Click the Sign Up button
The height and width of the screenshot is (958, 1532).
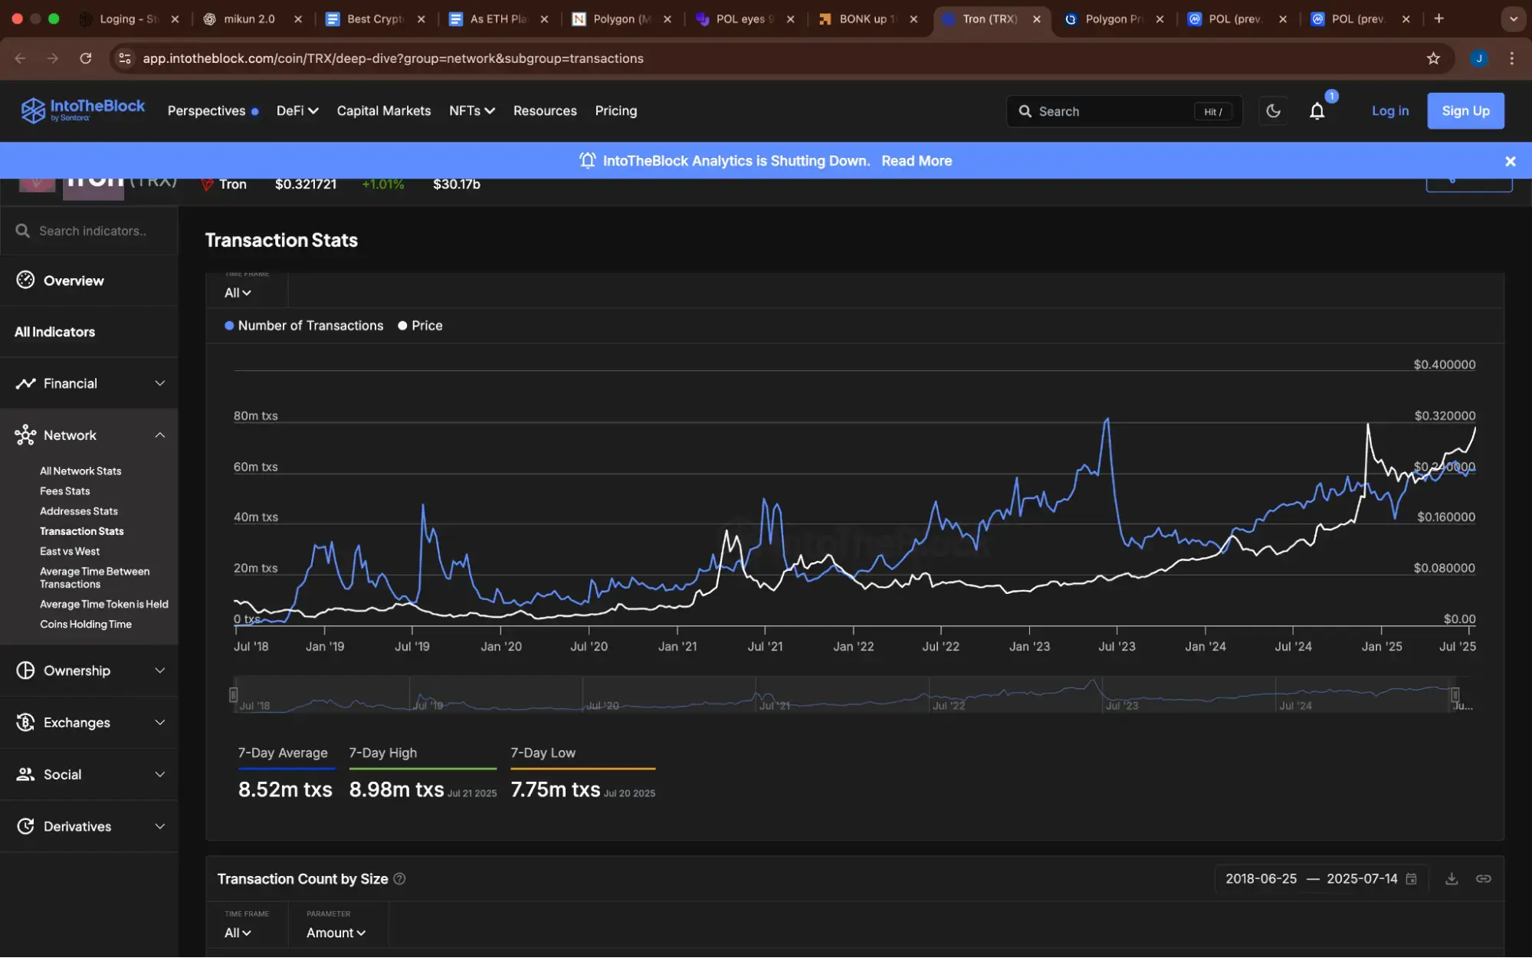(1465, 111)
